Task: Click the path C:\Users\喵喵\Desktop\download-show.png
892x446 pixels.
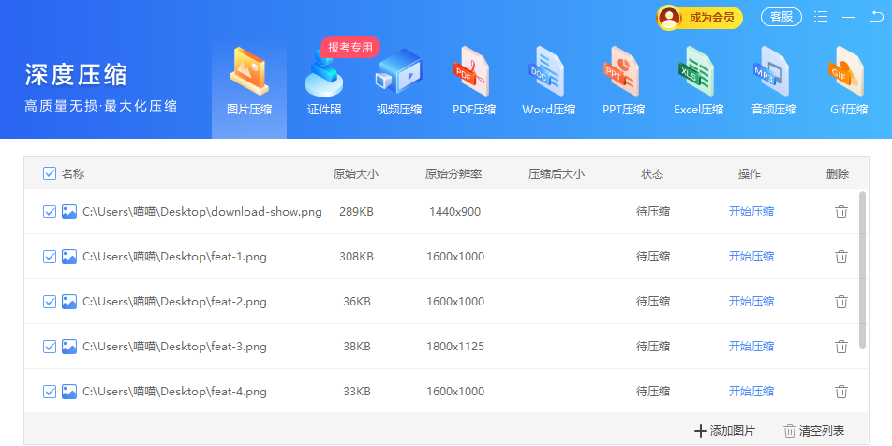Action: 202,212
